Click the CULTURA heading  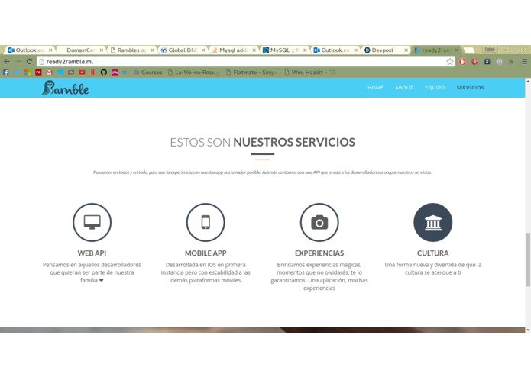tap(432, 253)
